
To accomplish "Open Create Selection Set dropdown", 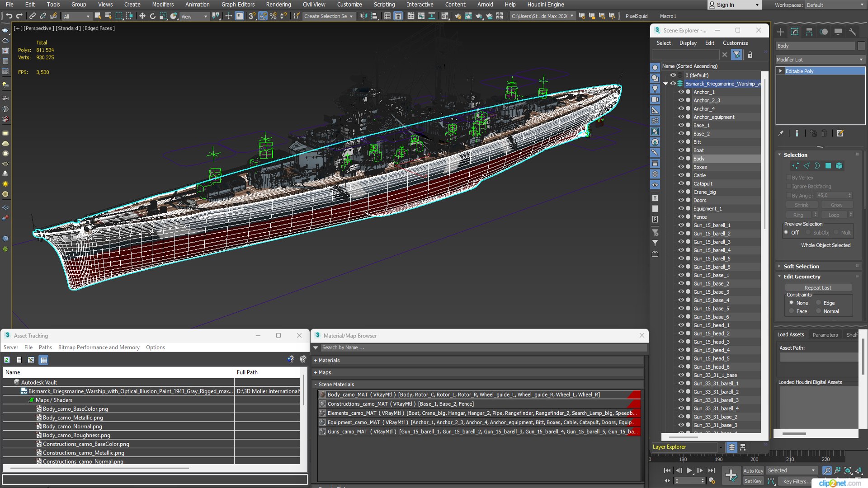I will click(x=328, y=16).
